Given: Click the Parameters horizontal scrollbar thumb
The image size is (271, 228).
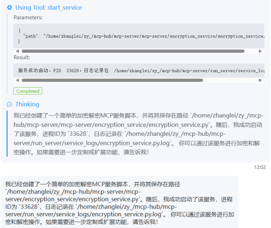Looking at the screenshot, I should [x=133, y=51].
